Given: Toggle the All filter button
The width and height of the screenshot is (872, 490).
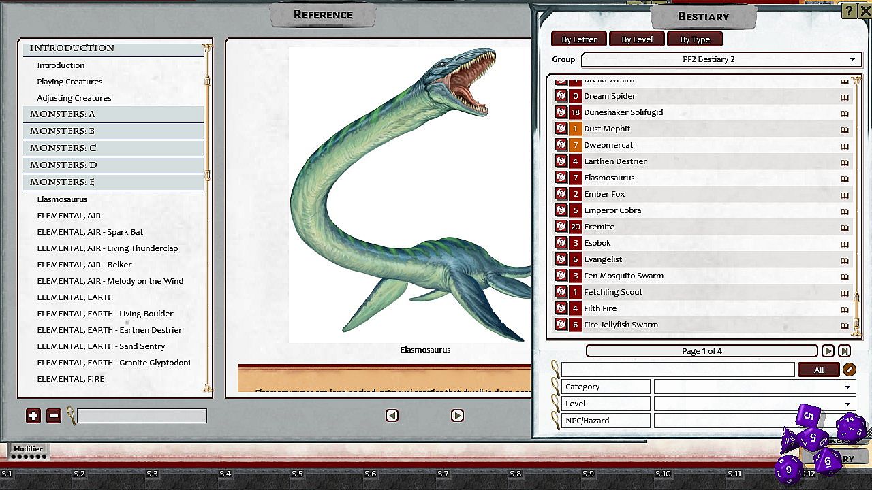Looking at the screenshot, I should [x=818, y=370].
